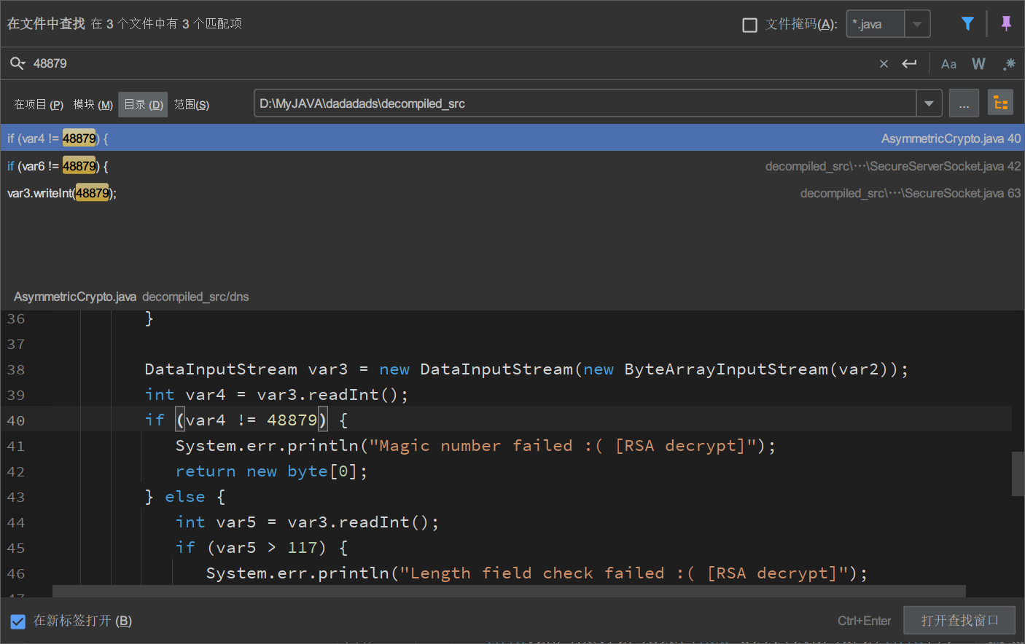Click the horizontal scrollbar in code preview
This screenshot has width=1025, height=644.
pyautogui.click(x=509, y=591)
